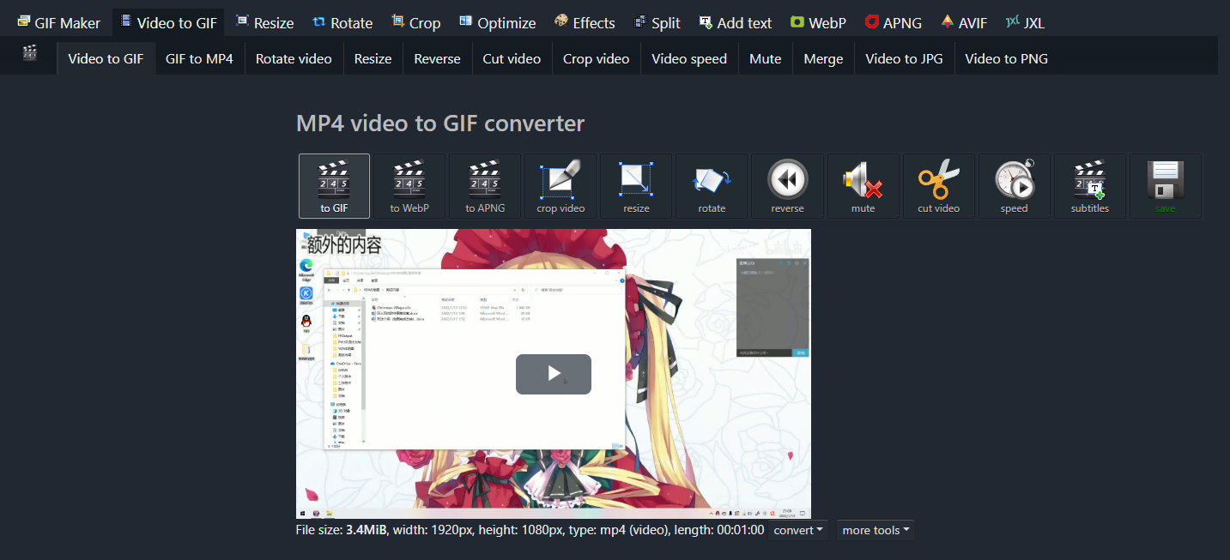Switch to the Mute tab
The height and width of the screenshot is (560, 1230).
[x=766, y=58]
